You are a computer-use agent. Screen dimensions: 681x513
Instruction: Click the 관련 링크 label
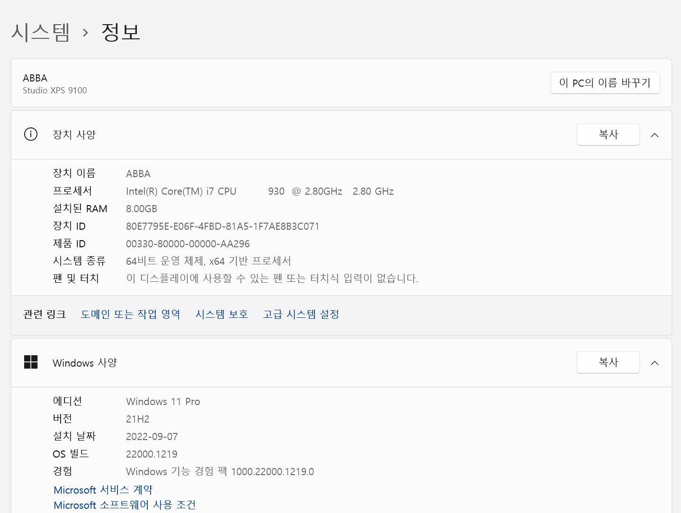(45, 315)
